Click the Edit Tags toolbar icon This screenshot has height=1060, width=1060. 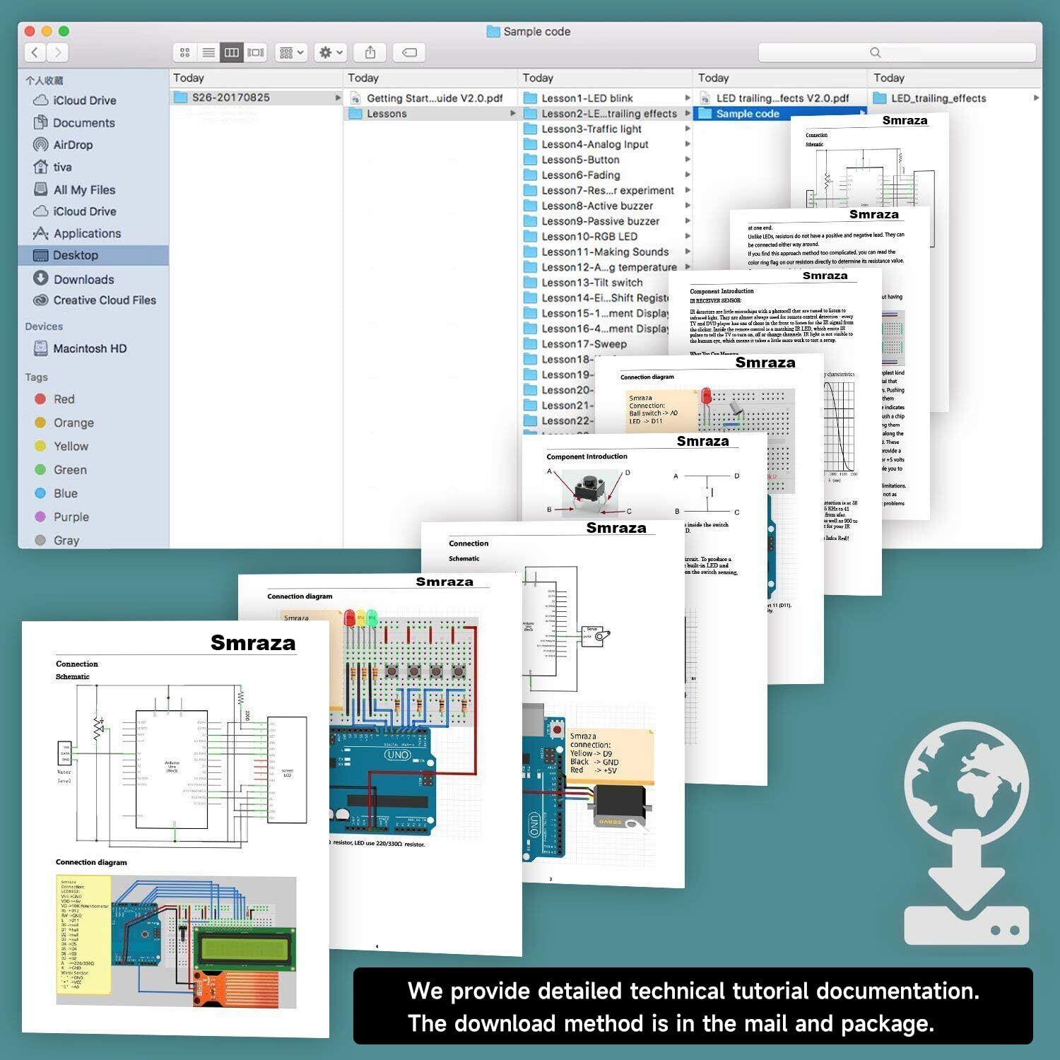[x=409, y=52]
